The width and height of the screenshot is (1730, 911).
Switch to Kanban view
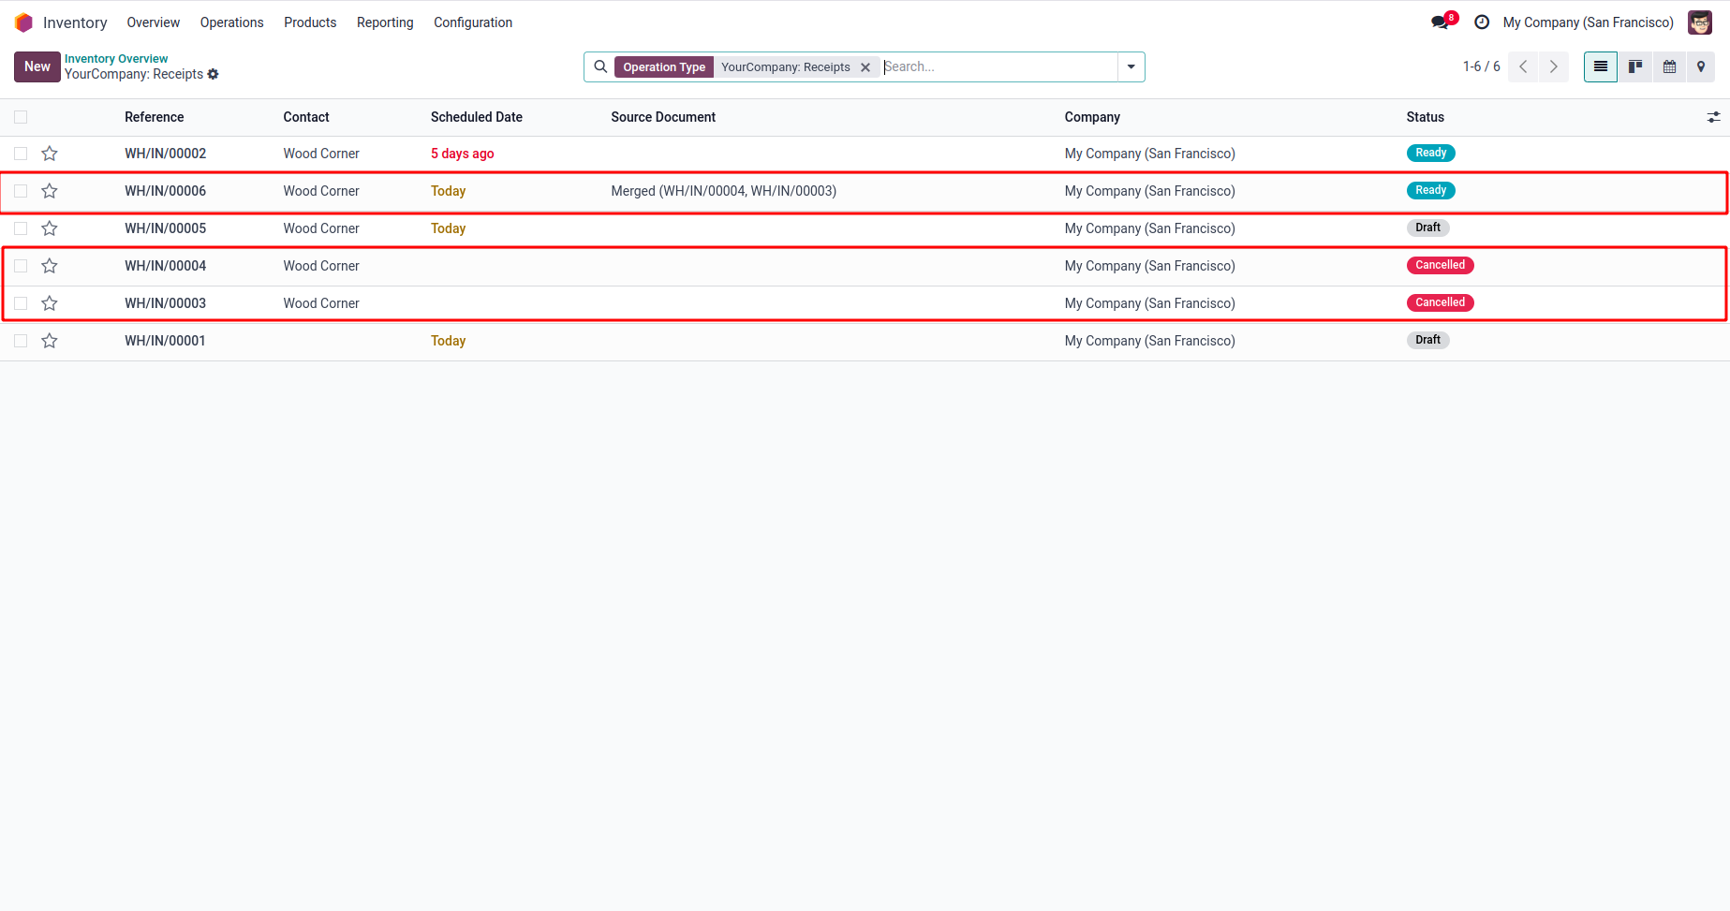tap(1635, 66)
